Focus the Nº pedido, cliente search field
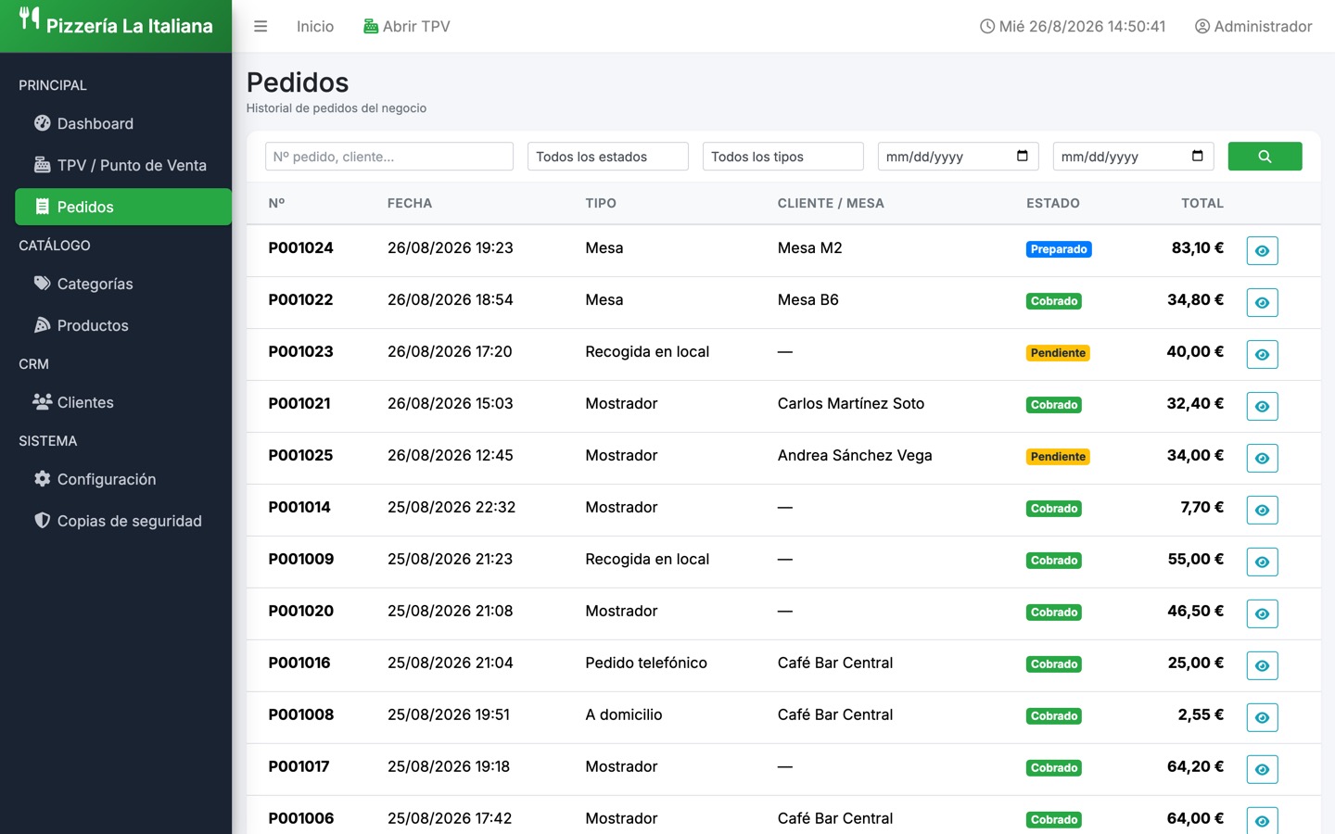This screenshot has height=834, width=1335. pyautogui.click(x=389, y=157)
